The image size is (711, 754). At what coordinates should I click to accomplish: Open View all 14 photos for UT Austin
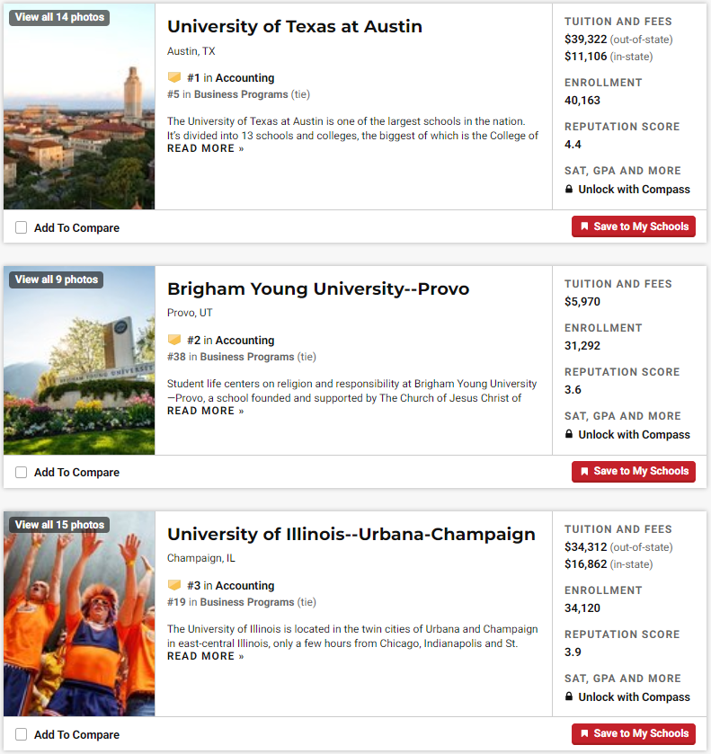click(x=59, y=17)
